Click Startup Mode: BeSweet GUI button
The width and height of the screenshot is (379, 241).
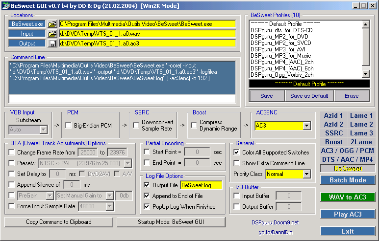pos(171,222)
